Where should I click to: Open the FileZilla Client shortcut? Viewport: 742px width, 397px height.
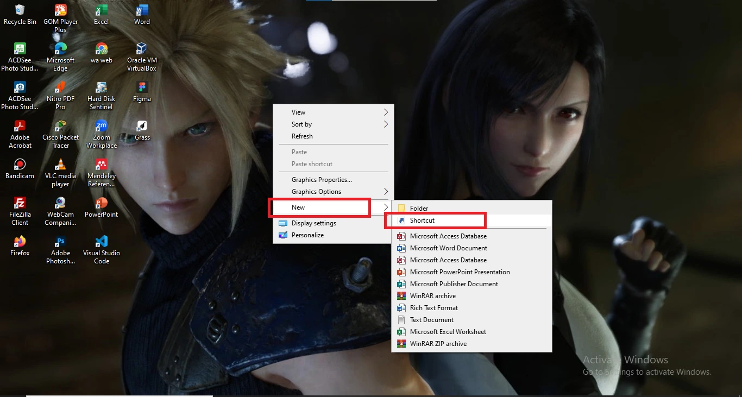20,211
